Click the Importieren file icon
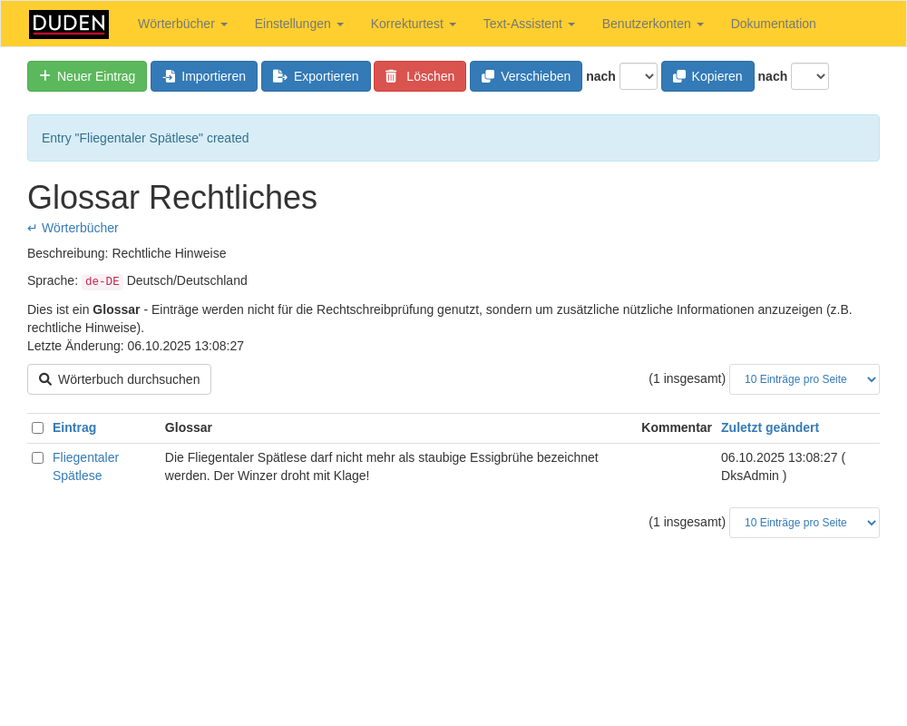 (169, 76)
